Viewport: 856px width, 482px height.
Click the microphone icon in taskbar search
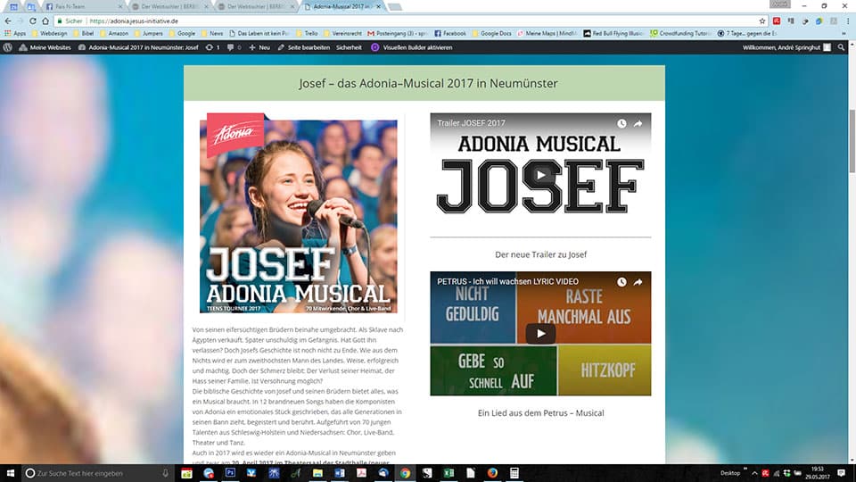[166, 473]
